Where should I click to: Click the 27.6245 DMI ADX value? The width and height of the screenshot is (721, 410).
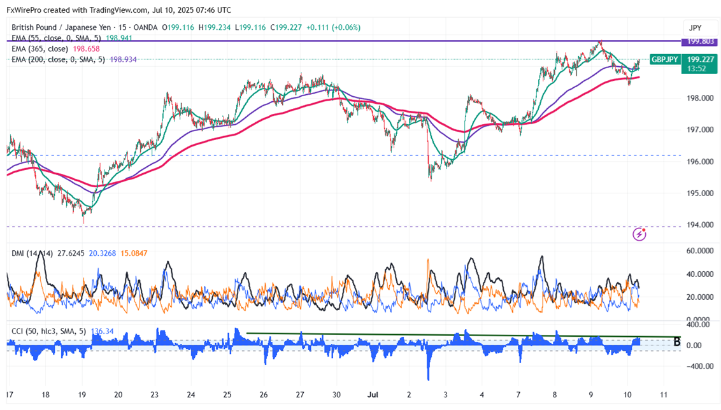(71, 253)
